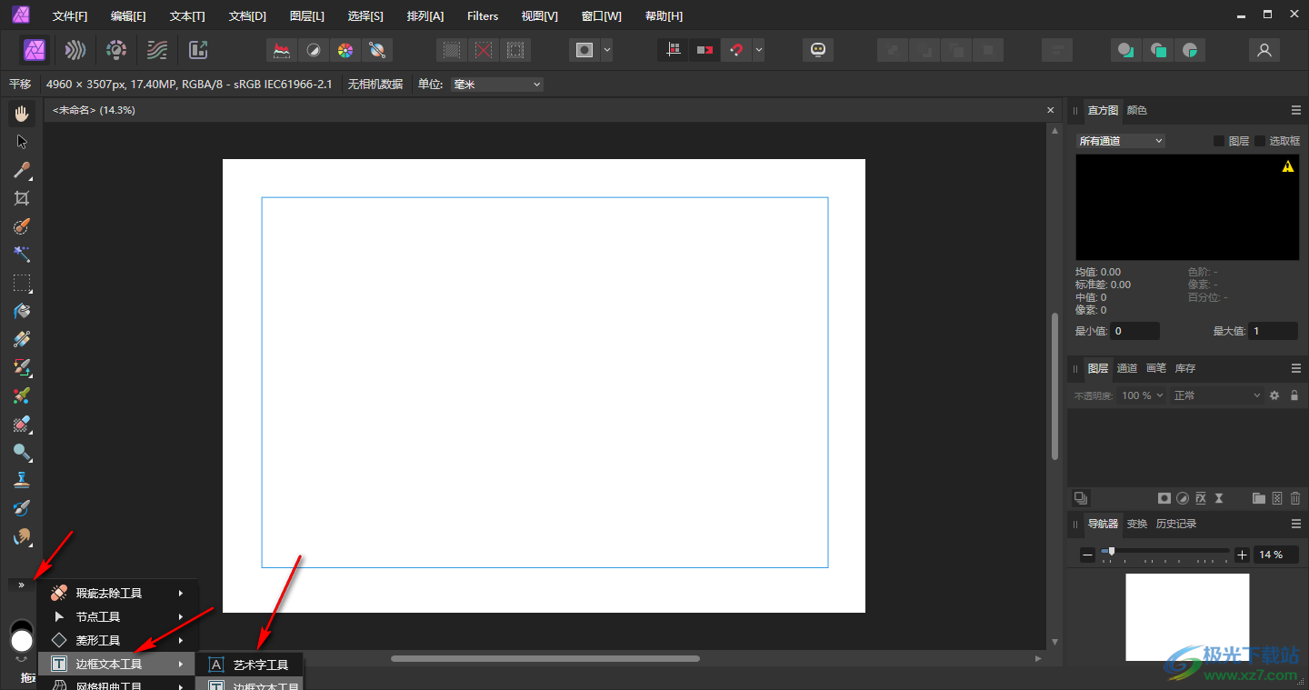Open the units dropdown showing 毫米
The image size is (1309, 690).
(496, 85)
